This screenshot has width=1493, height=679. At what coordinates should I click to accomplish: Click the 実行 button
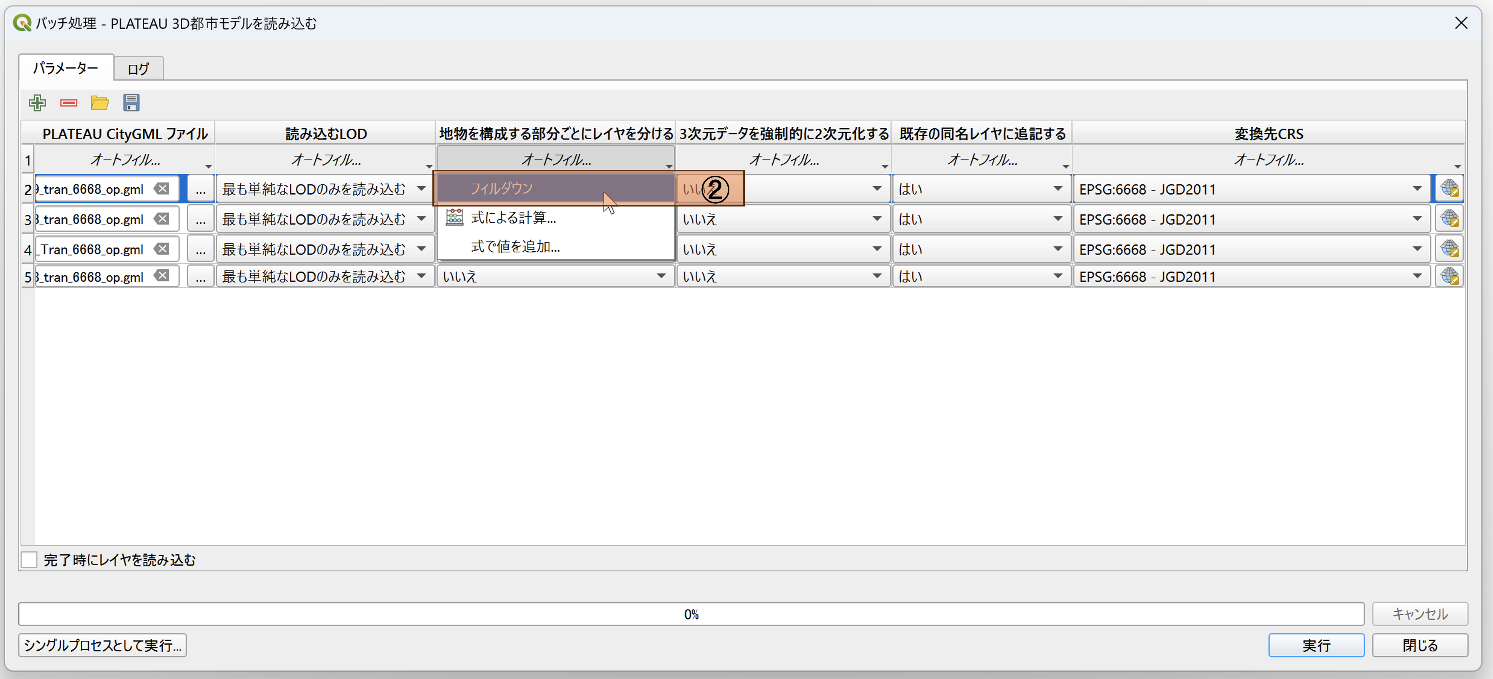coord(1316,645)
